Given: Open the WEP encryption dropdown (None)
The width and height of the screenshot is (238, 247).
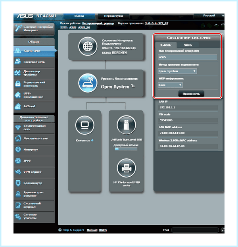Looking at the screenshot, I should tap(170, 85).
